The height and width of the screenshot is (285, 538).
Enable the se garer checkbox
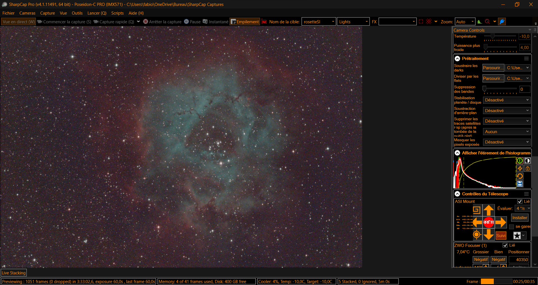(512, 227)
